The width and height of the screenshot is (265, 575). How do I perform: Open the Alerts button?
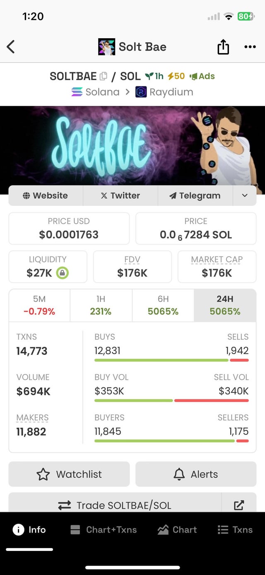pyautogui.click(x=196, y=474)
